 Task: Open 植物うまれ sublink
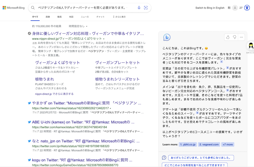[x=44, y=79]
